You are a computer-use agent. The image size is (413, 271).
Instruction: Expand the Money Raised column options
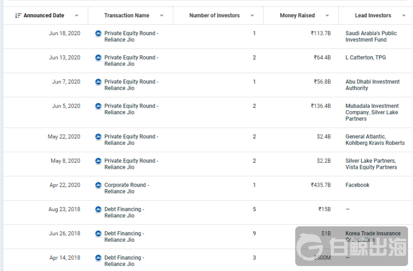[327, 16]
